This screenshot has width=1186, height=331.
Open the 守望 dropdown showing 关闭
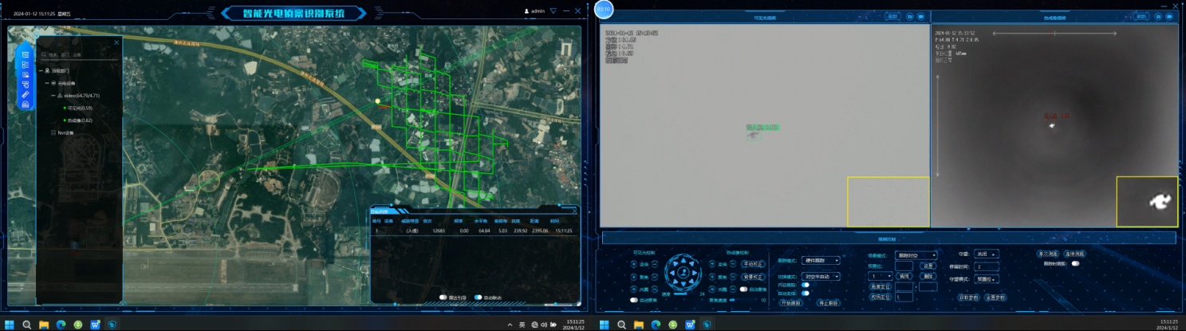986,254
